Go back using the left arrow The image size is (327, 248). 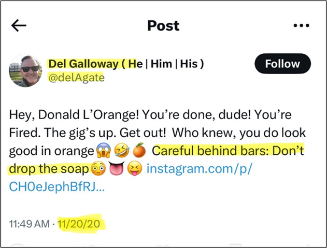[x=19, y=25]
